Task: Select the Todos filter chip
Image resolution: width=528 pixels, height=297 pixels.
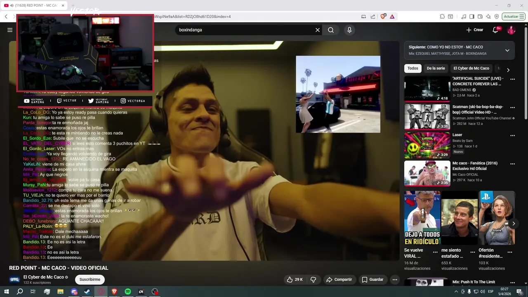Action: (412, 68)
